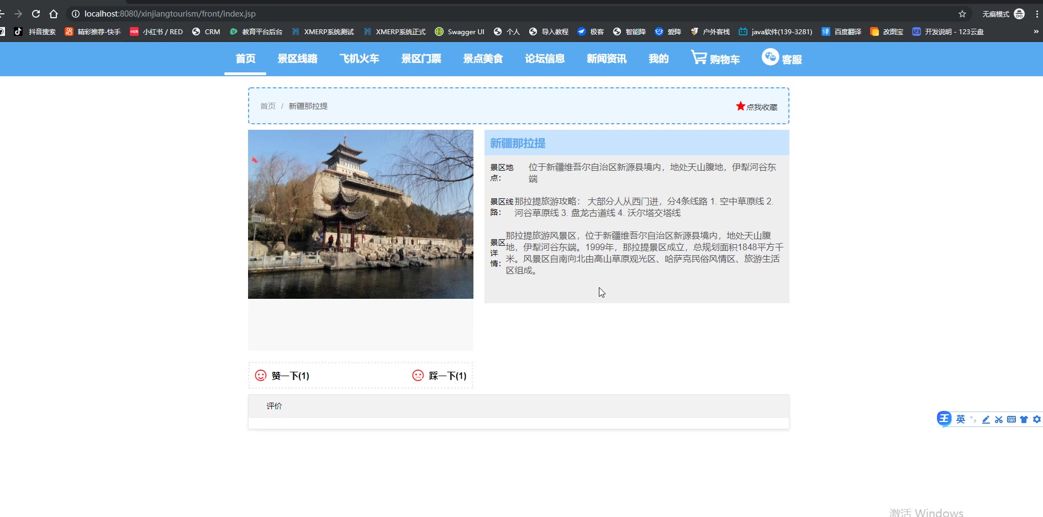
Task: Open the 小红书 / RED bookmark
Action: tap(156, 31)
